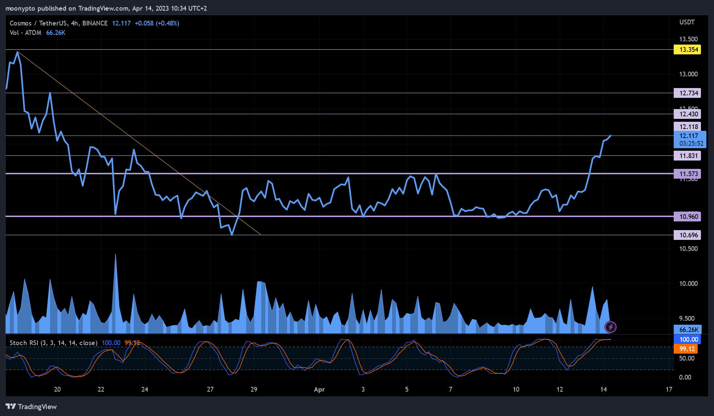Click date 27 on the time axis
Image resolution: width=714 pixels, height=416 pixels.
[210, 390]
